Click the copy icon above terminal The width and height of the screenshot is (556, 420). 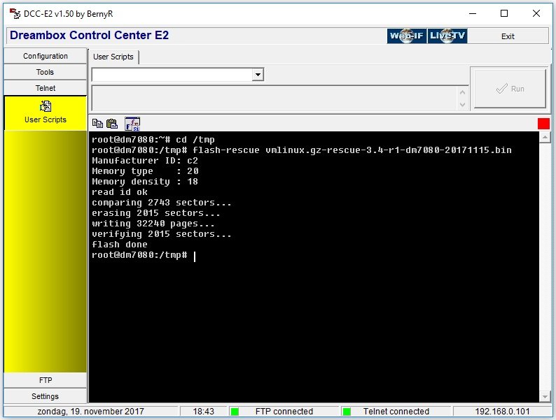(x=97, y=124)
